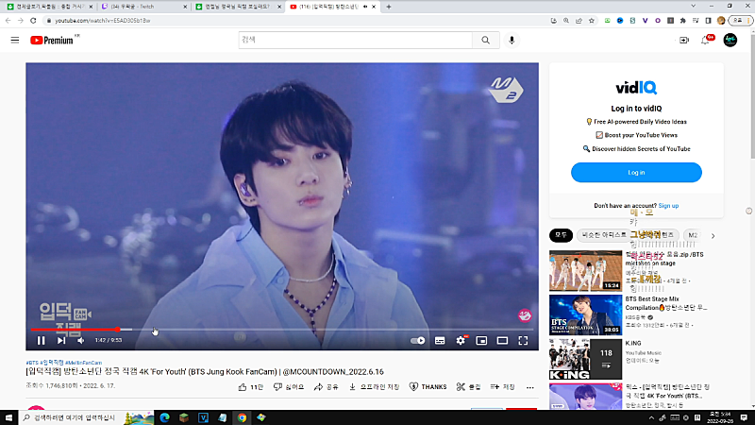The height and width of the screenshot is (425, 755).
Task: Select the M2 filter chip
Action: tap(693, 235)
